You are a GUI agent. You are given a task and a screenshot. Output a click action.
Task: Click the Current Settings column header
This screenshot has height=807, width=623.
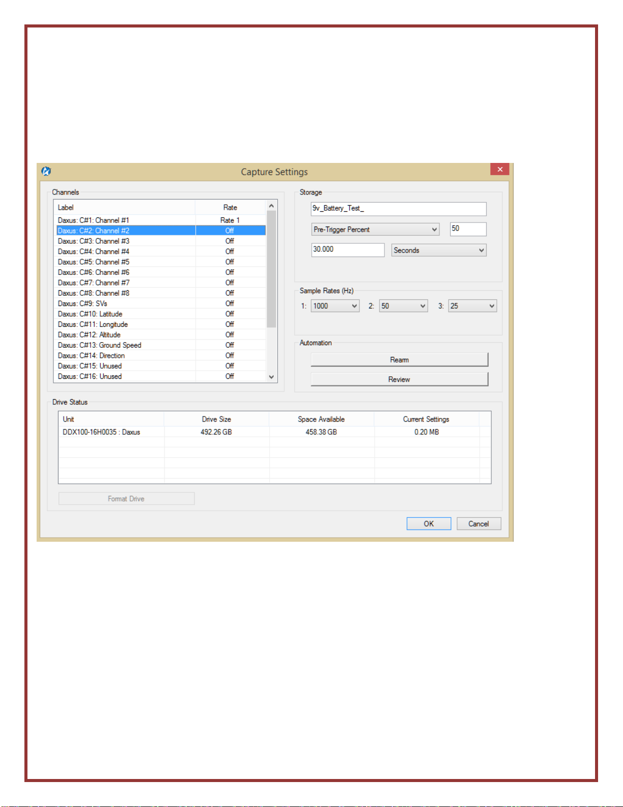coord(427,419)
